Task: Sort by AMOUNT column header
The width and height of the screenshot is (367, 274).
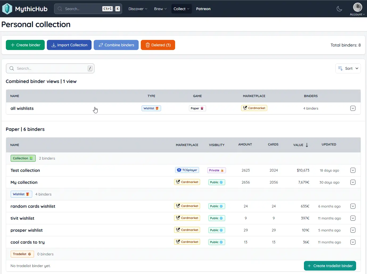Action: click(245, 144)
